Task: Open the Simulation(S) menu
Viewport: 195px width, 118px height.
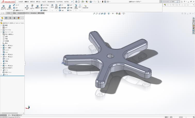Action: pos(51,2)
